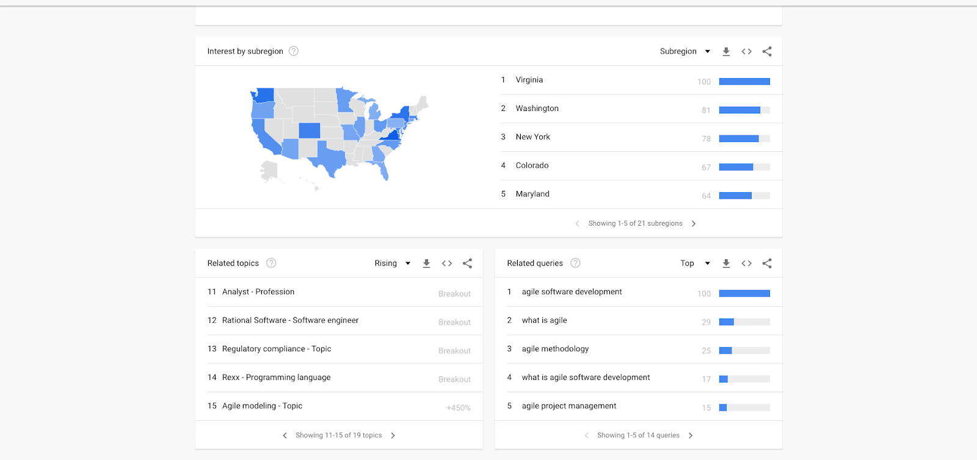Share the Interest by subregion chart
Screen dimensions: 977x460
(767, 52)
